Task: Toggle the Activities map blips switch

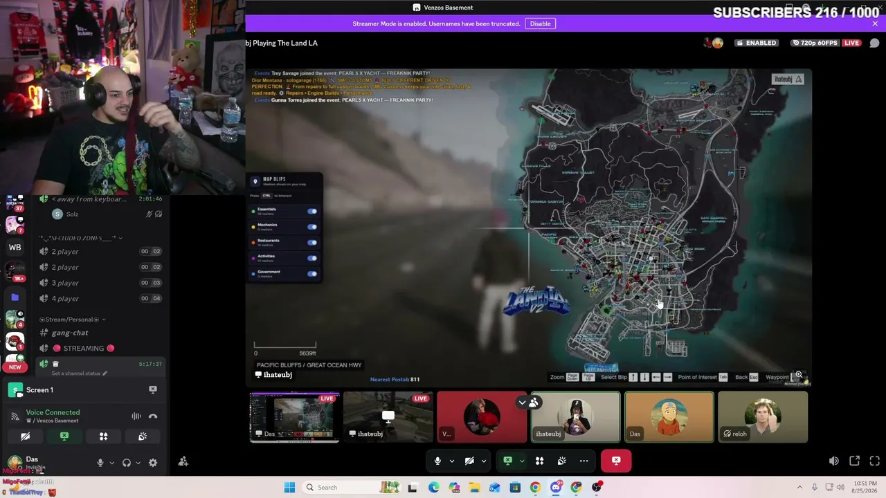Action: click(312, 258)
